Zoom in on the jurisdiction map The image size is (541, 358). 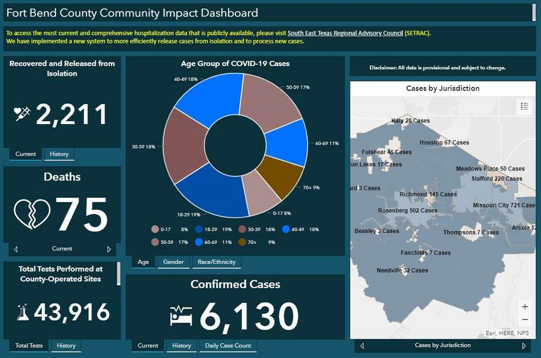pyautogui.click(x=525, y=307)
